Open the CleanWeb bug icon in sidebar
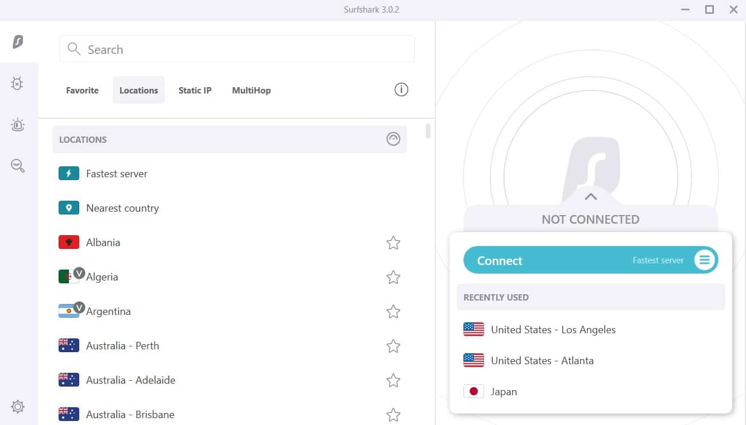 (18, 84)
